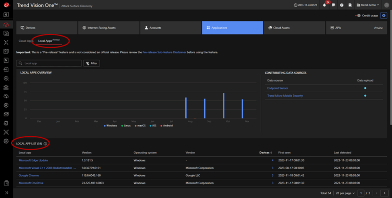This screenshot has width=392, height=198.
Task: Click the August bar in the chart
Action: click(186, 108)
